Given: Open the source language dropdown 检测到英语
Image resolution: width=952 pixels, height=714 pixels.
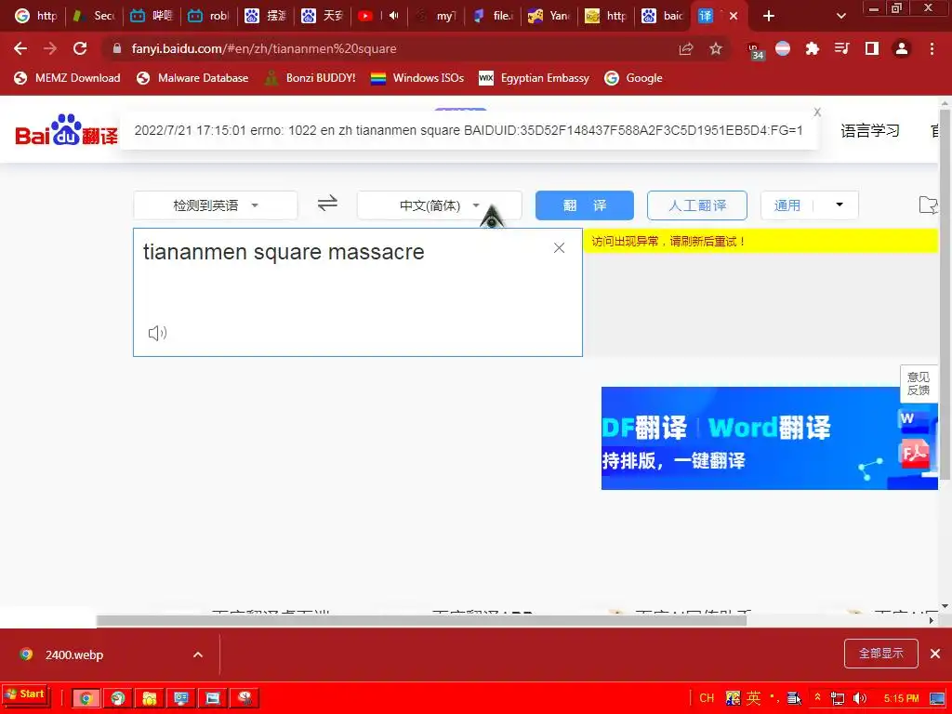Looking at the screenshot, I should 216,205.
